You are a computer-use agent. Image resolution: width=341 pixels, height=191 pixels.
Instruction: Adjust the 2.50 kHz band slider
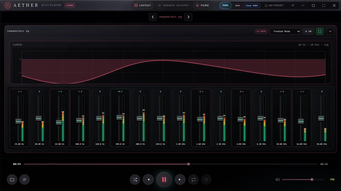(220, 119)
